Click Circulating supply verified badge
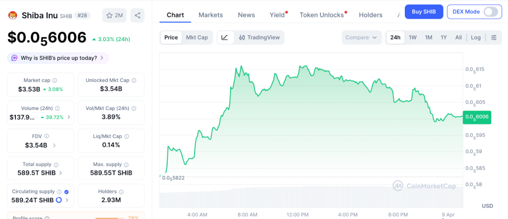 [66, 191]
